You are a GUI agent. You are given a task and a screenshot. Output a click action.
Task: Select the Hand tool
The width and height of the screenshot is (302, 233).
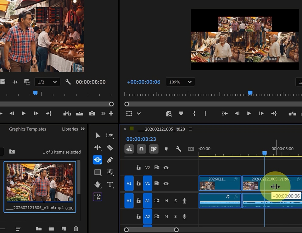coord(98,185)
